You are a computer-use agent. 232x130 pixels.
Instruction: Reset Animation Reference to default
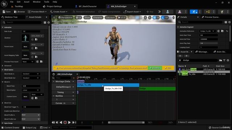pos(227,31)
